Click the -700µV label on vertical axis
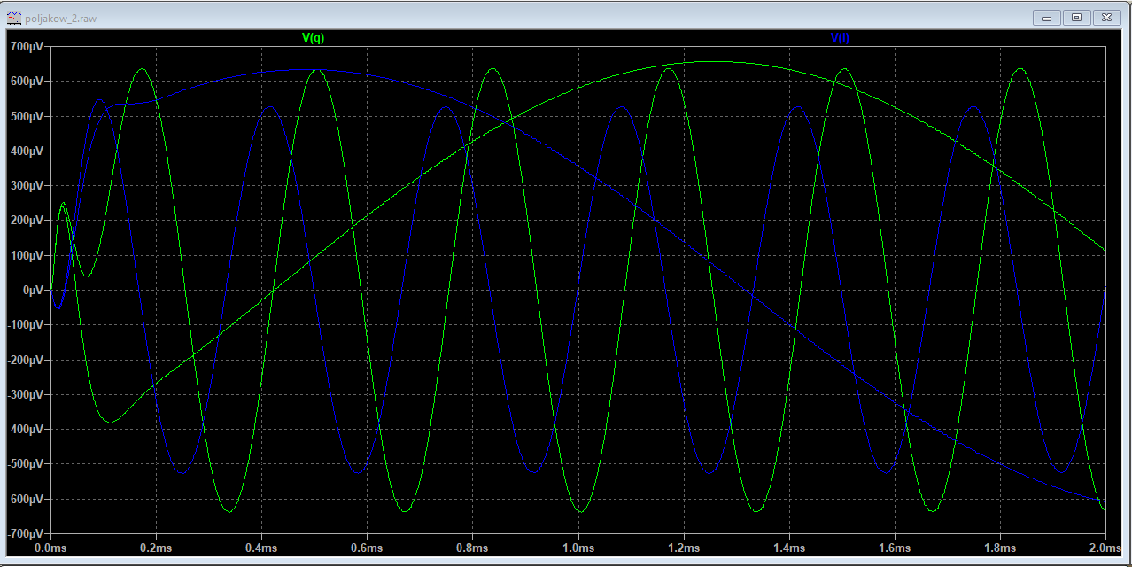This screenshot has height=567, width=1132. click(x=25, y=534)
